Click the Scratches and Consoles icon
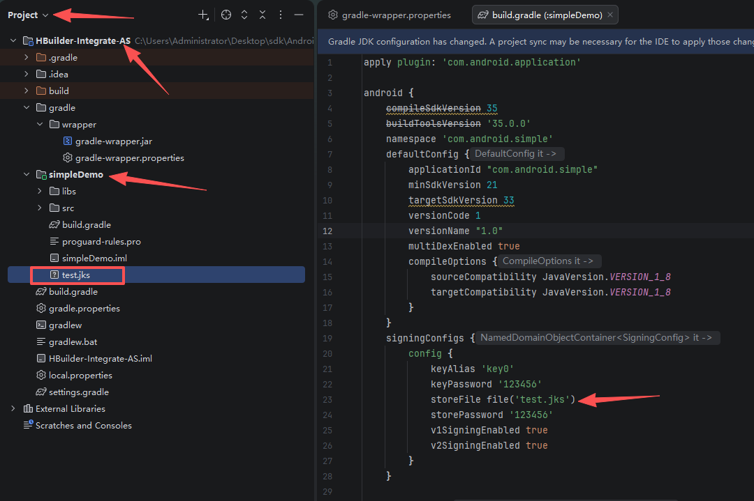This screenshot has width=754, height=501. click(29, 425)
